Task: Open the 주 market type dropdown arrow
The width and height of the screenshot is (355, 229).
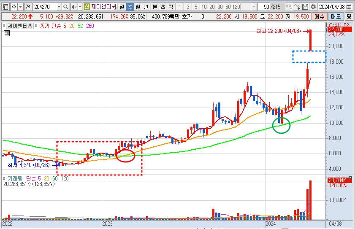Action: (x=21, y=7)
